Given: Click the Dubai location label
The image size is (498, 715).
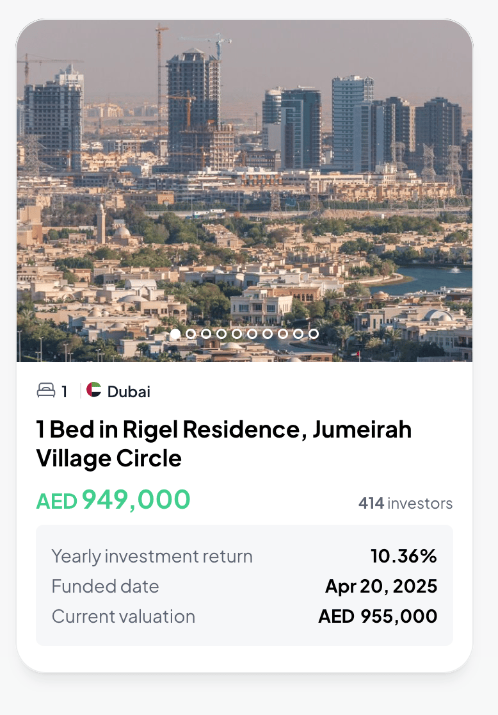Looking at the screenshot, I should [129, 391].
